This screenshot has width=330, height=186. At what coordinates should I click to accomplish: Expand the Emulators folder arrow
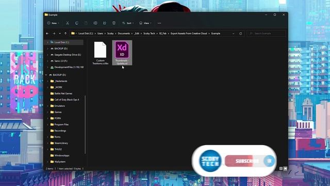coord(47,106)
